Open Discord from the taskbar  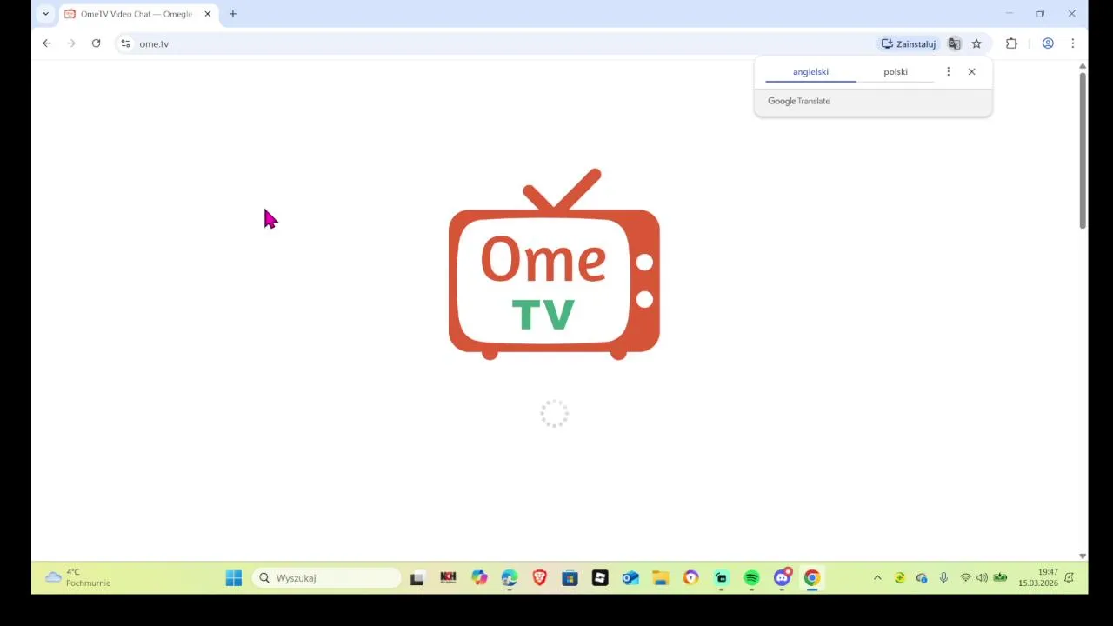click(x=782, y=578)
